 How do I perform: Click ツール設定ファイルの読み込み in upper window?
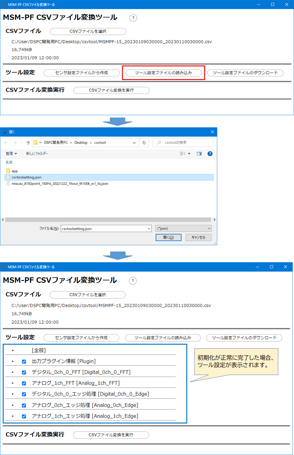pyautogui.click(x=164, y=73)
